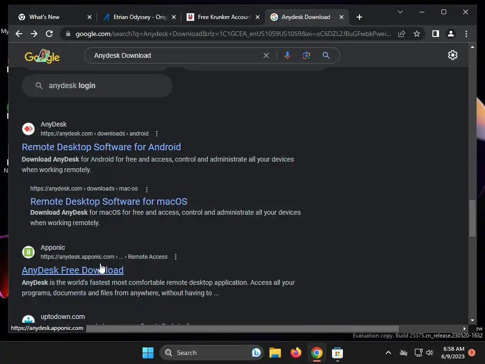Launch Firefox from the taskbar
The height and width of the screenshot is (364, 485).
click(296, 353)
